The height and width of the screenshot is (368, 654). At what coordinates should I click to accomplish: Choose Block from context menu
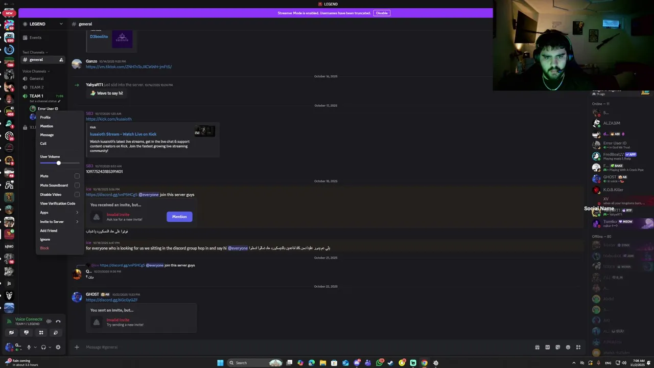click(60, 248)
